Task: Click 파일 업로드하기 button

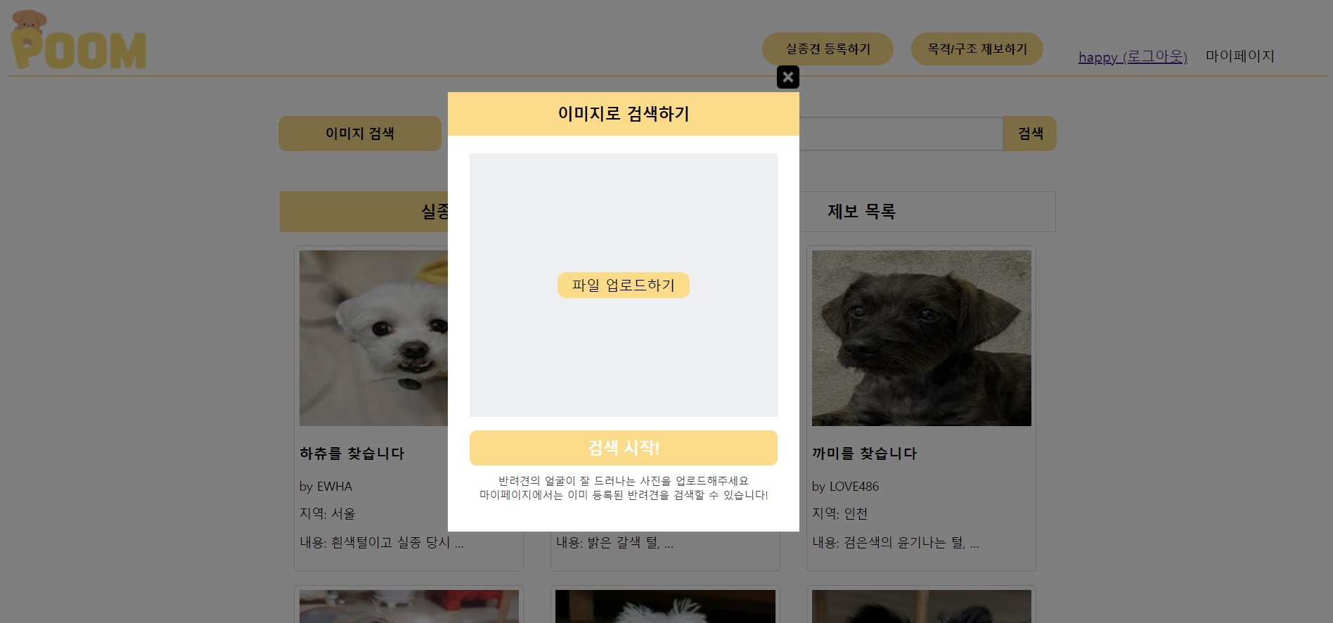Action: 623,285
